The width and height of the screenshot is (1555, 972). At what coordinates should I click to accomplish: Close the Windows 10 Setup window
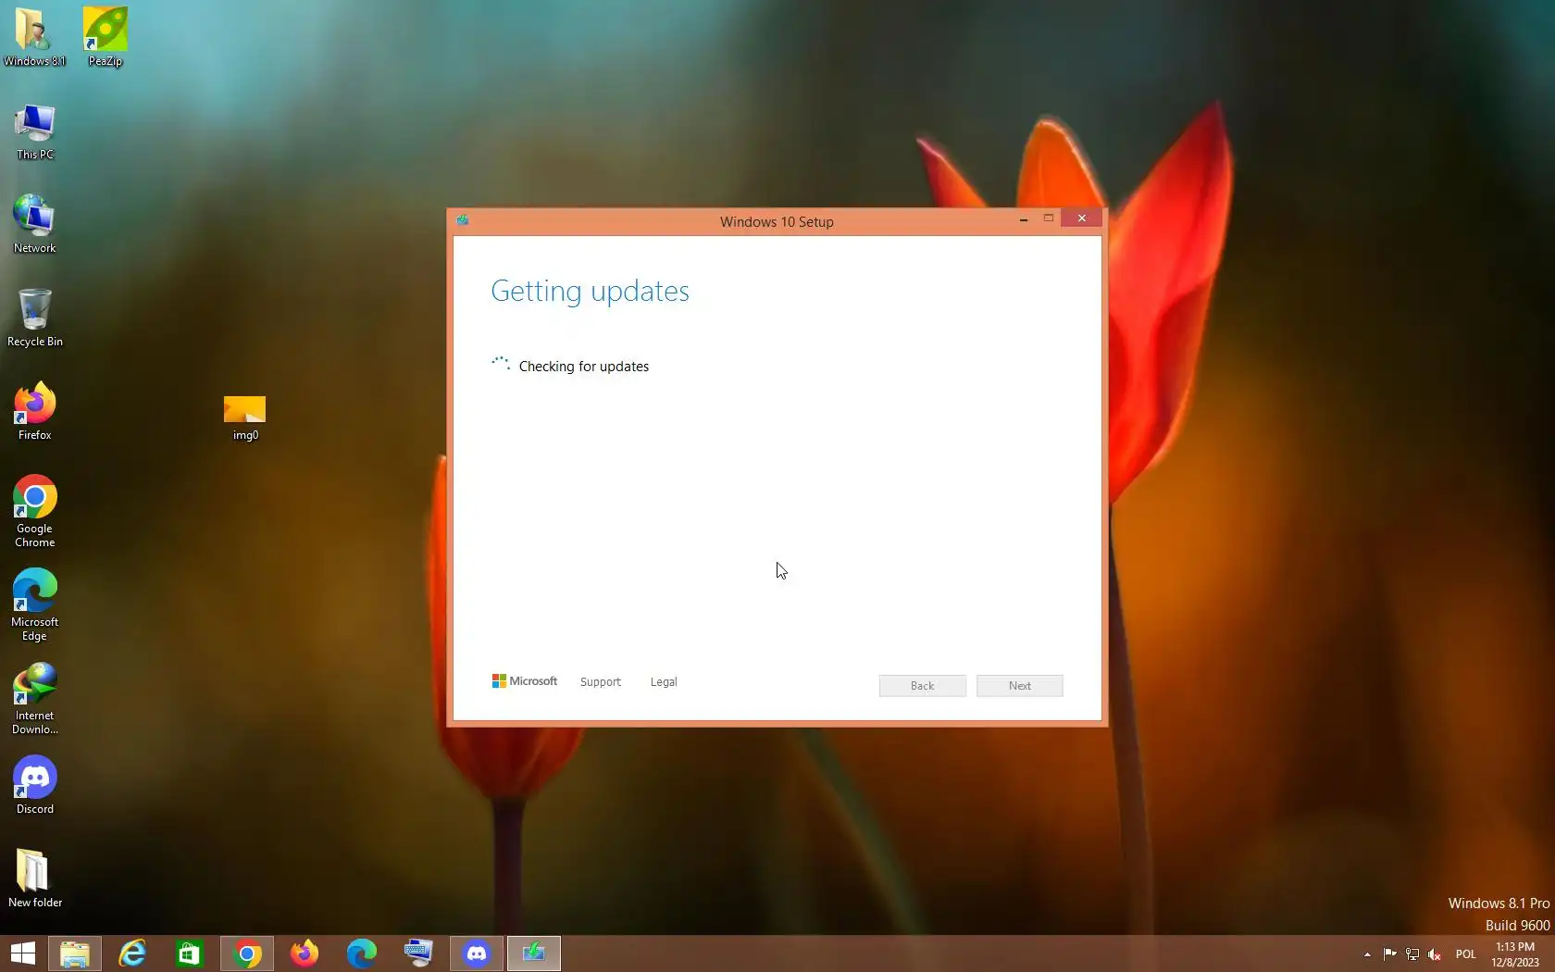point(1082,218)
